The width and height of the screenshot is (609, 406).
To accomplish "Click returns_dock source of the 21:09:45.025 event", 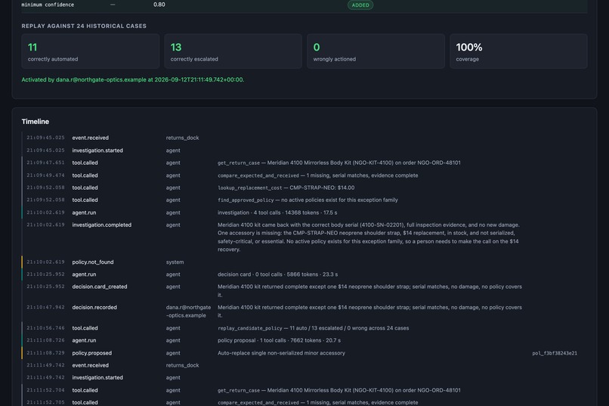I will click(182, 138).
